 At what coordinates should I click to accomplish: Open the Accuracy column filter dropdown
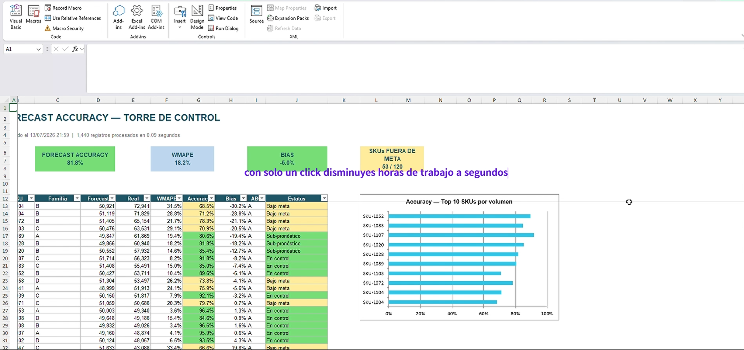[211, 199]
